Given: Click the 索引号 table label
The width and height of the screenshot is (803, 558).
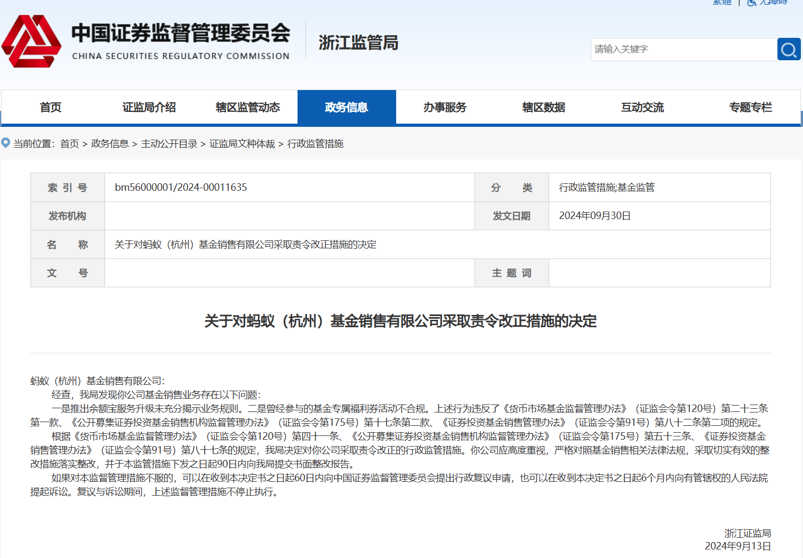Looking at the screenshot, I should 68,188.
